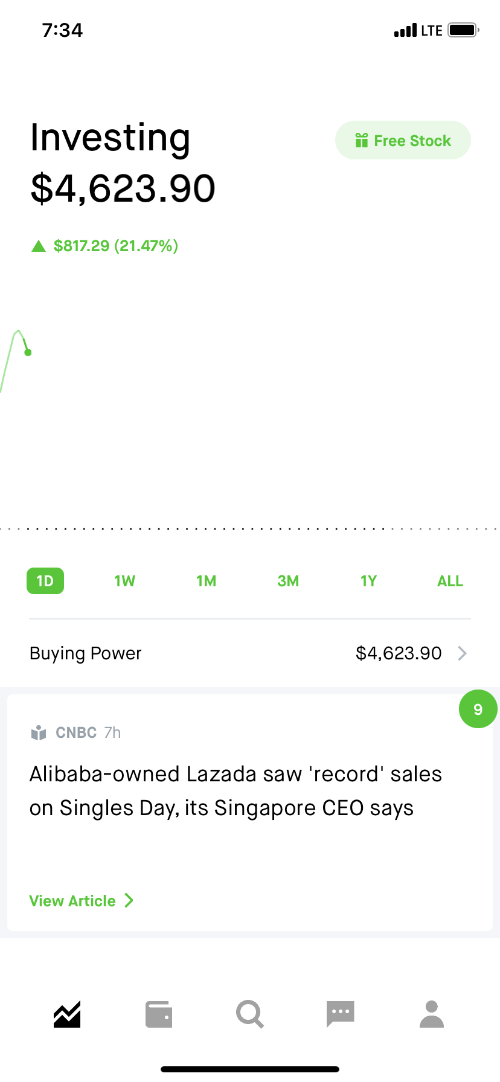The height and width of the screenshot is (1082, 500).
Task: Tap the green gain triangle indicator
Action: [x=39, y=246]
